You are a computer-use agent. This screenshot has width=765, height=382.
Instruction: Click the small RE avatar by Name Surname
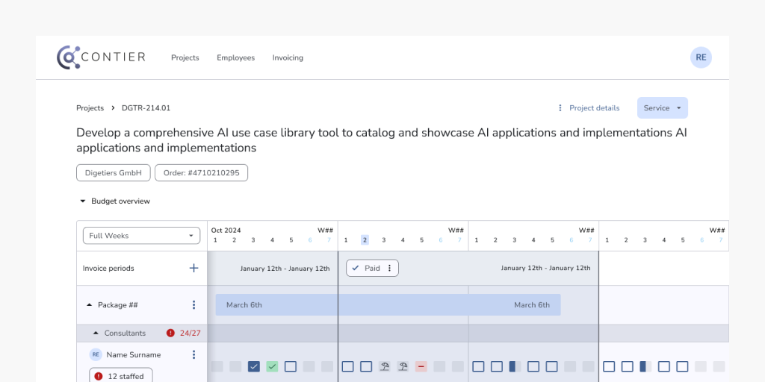pyautogui.click(x=96, y=354)
